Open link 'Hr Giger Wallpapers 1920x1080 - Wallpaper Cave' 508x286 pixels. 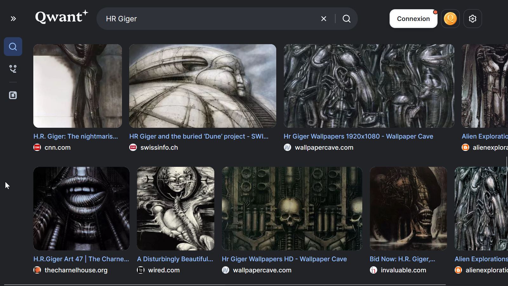point(358,136)
